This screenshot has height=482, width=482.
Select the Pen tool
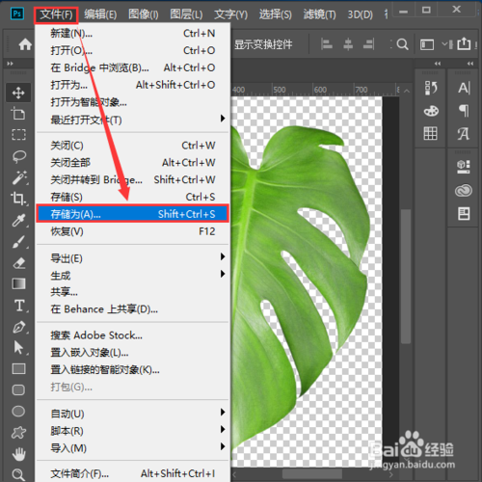click(x=19, y=327)
